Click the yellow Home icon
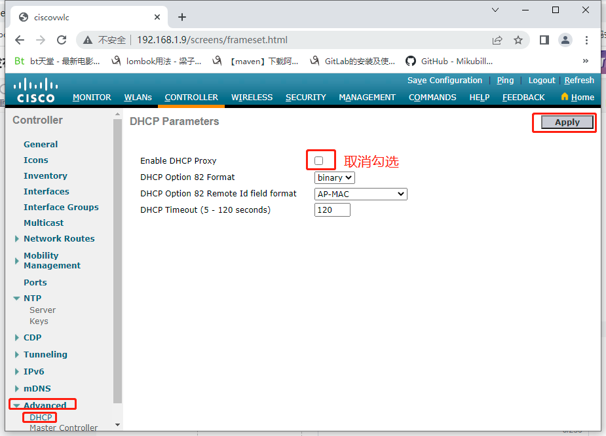 point(564,97)
